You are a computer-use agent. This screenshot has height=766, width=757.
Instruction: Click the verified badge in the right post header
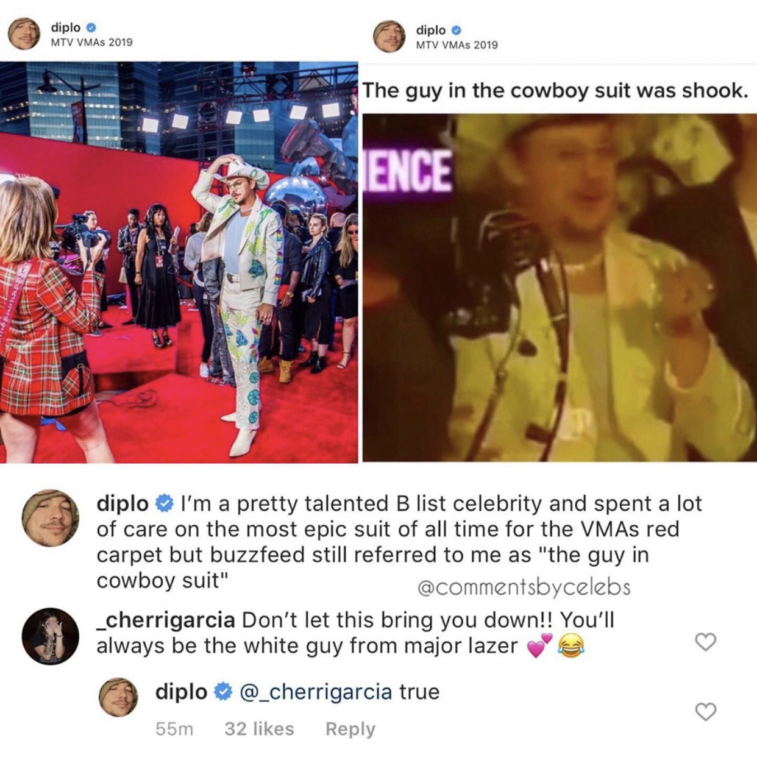(x=456, y=30)
